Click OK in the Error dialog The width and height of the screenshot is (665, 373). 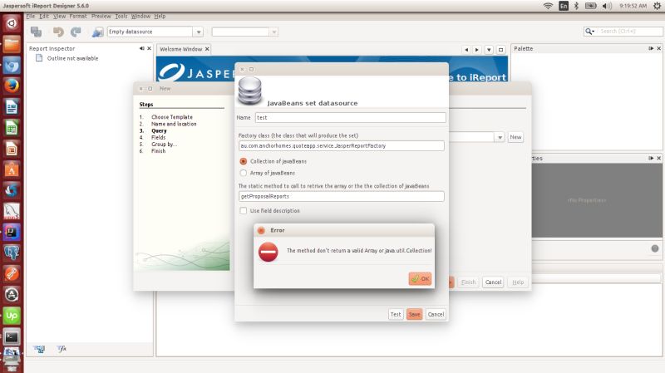click(420, 278)
